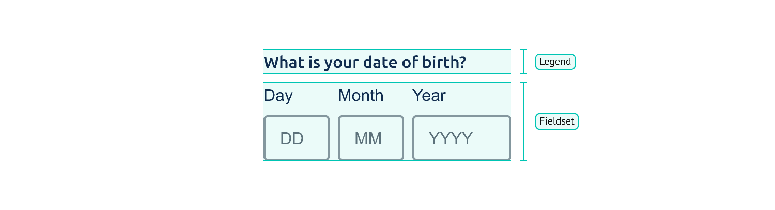The width and height of the screenshot is (775, 210).
Task: Select the Fieldset annotation tag
Action: click(556, 121)
